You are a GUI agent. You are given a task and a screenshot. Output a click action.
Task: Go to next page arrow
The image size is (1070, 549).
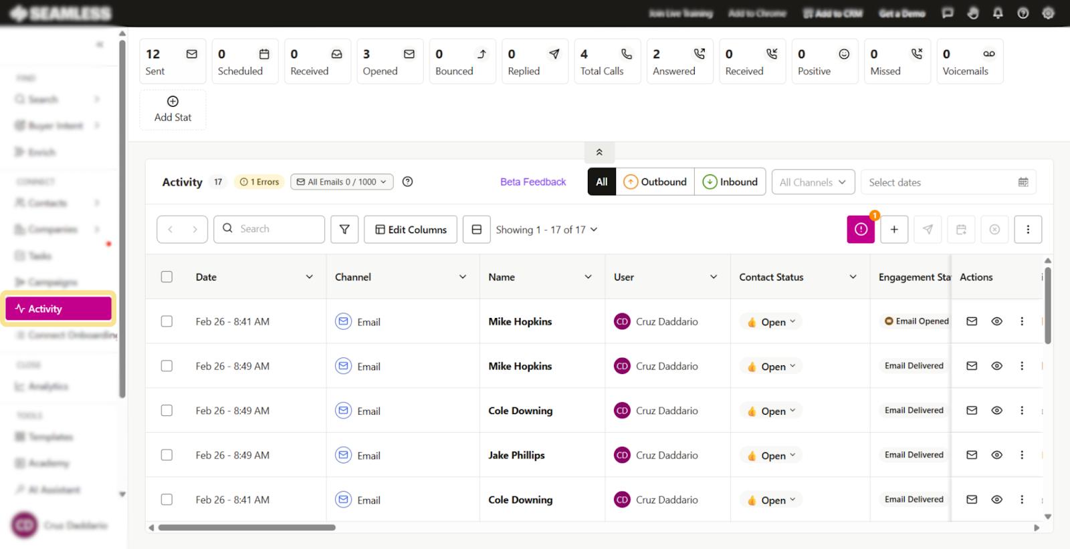click(x=195, y=229)
